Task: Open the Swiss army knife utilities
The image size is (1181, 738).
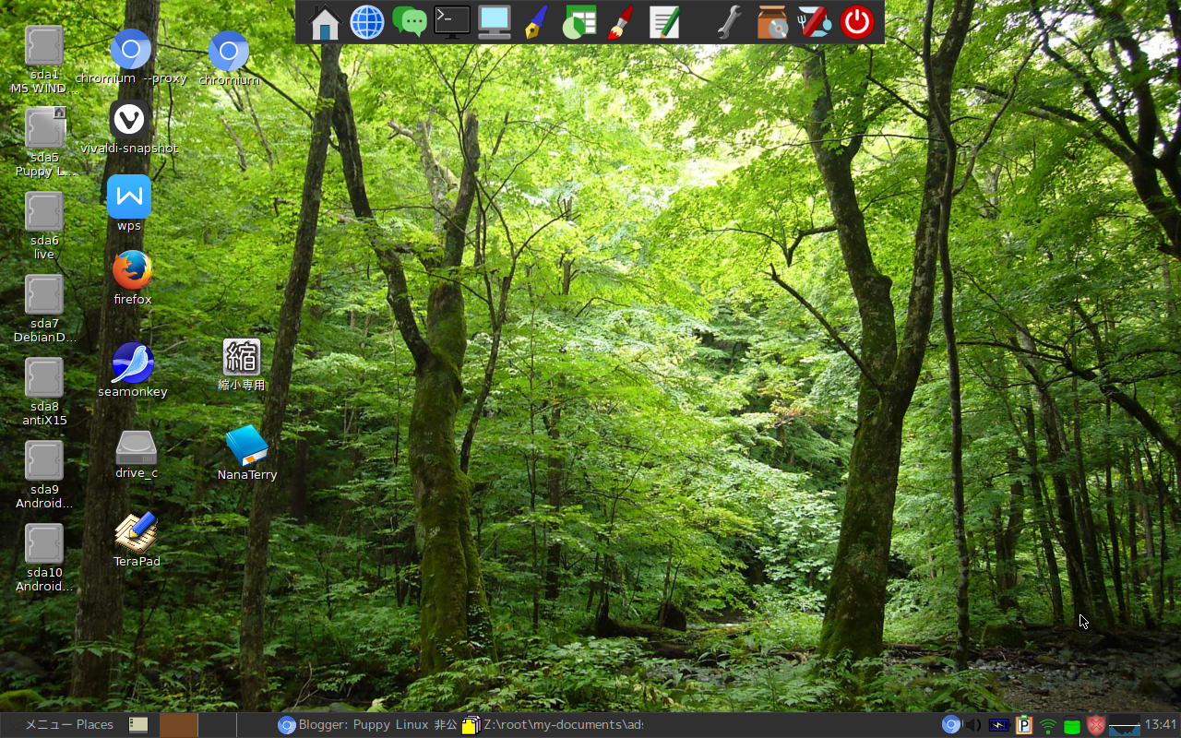Action: point(814,22)
